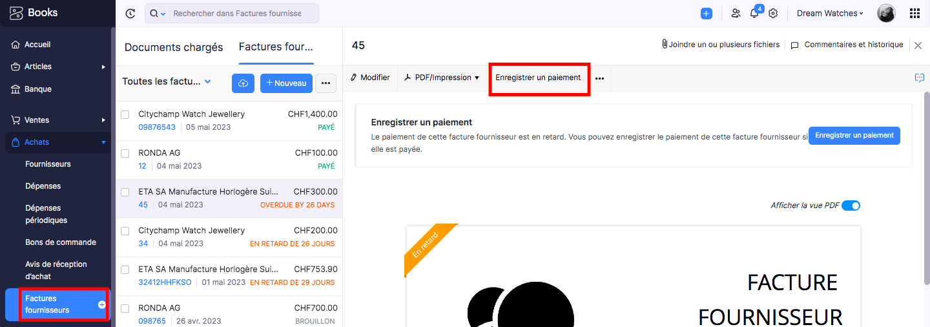Open the apps grid icon

[914, 13]
